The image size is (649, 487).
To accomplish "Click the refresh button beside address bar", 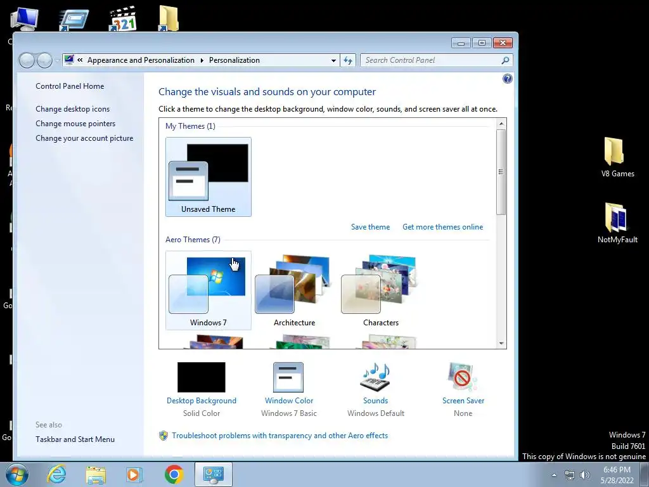I will coord(348,60).
